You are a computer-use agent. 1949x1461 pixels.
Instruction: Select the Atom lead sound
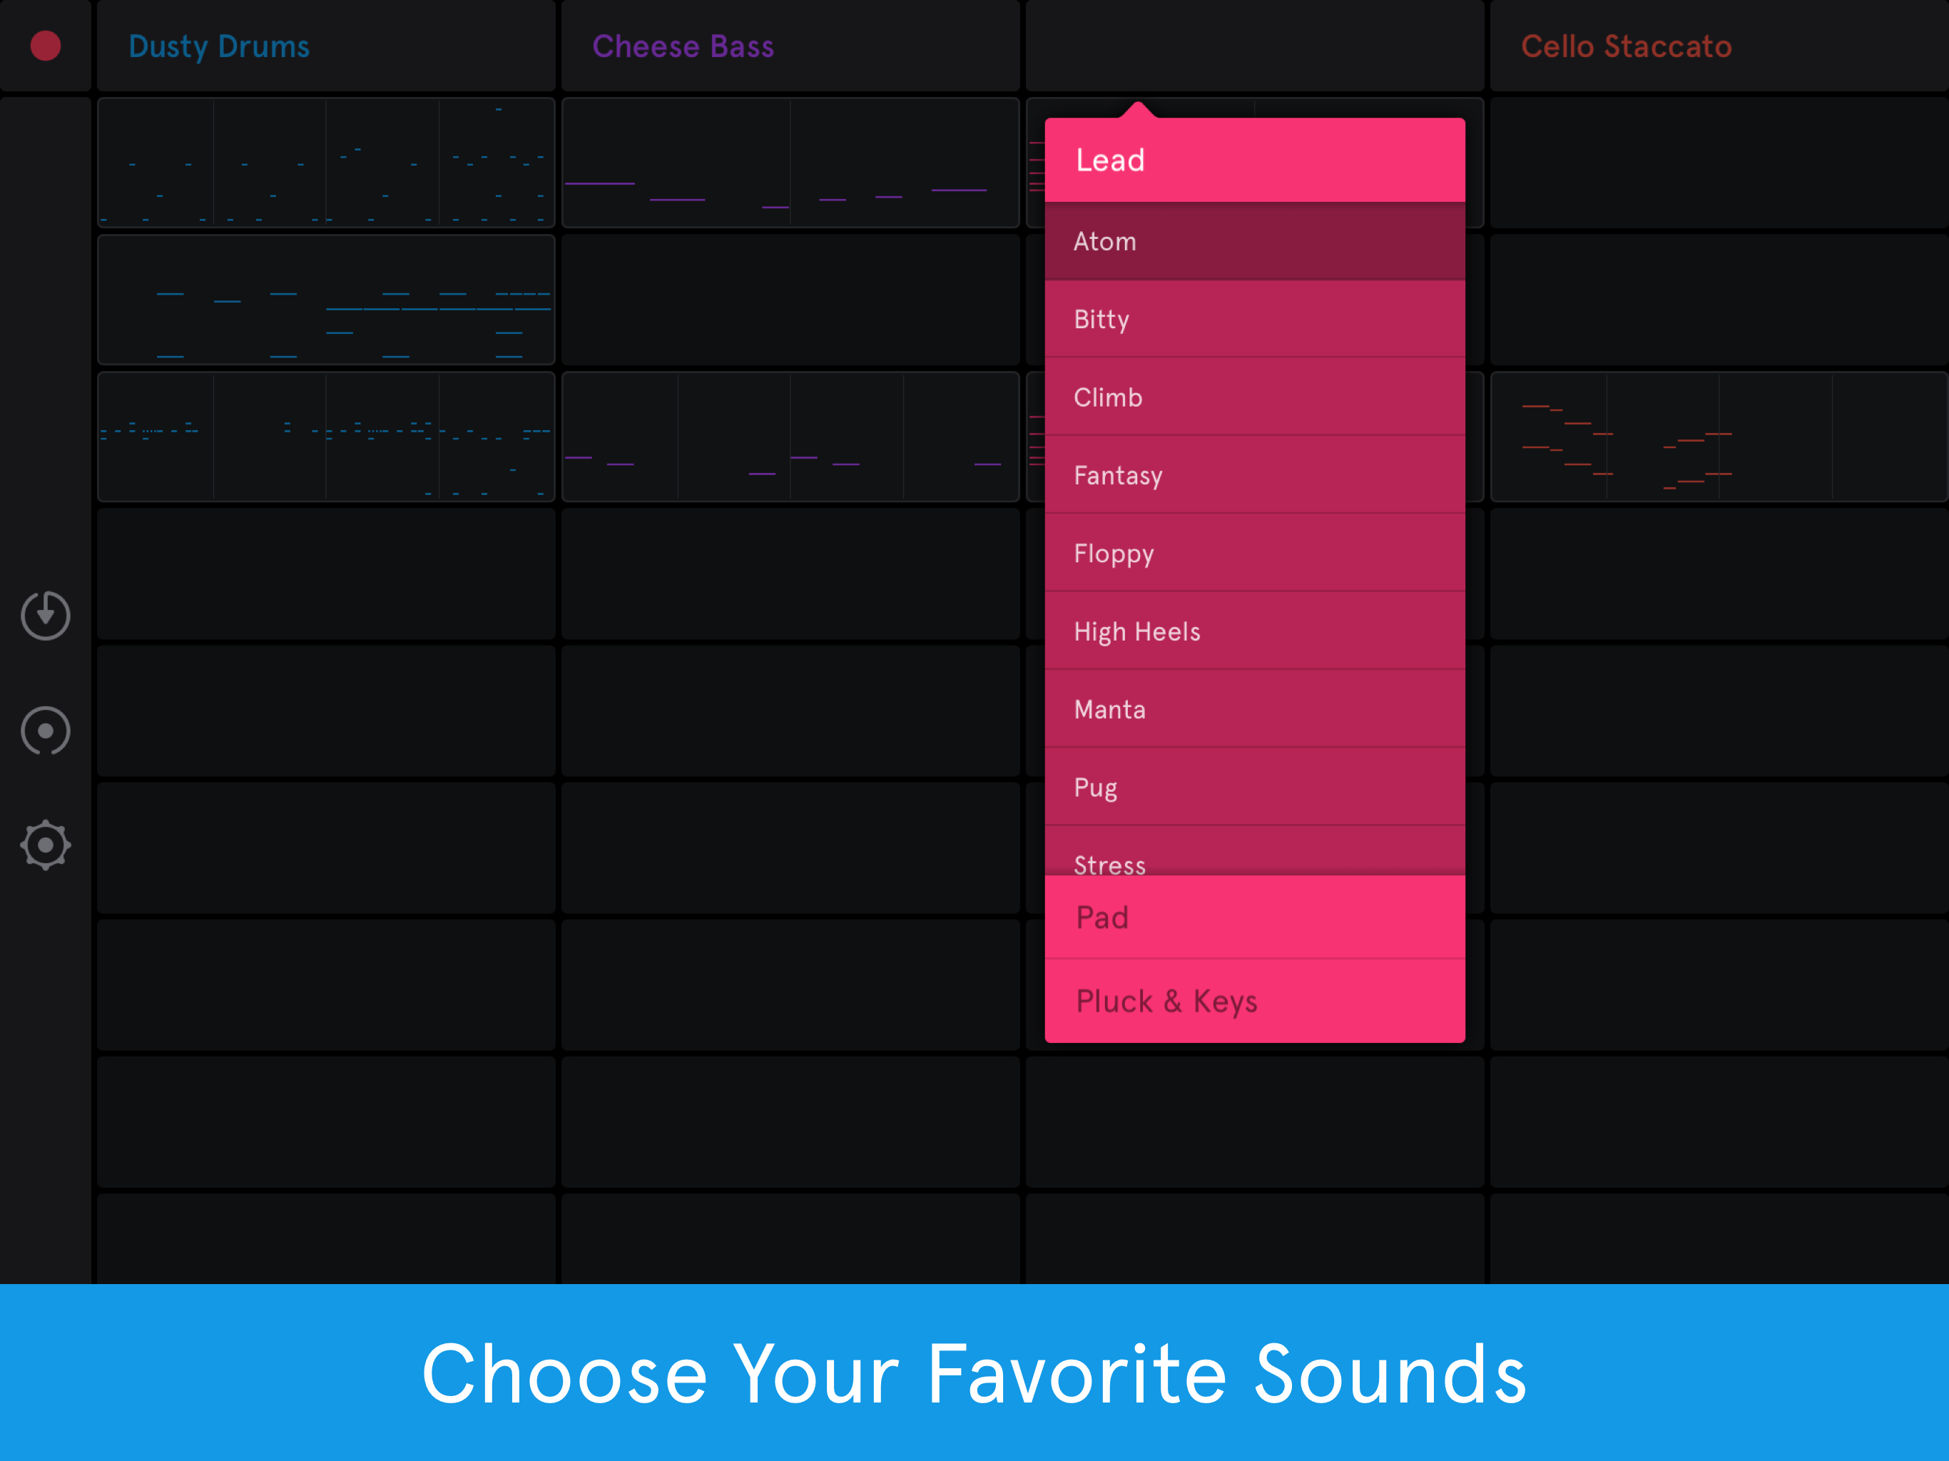[x=1254, y=241]
